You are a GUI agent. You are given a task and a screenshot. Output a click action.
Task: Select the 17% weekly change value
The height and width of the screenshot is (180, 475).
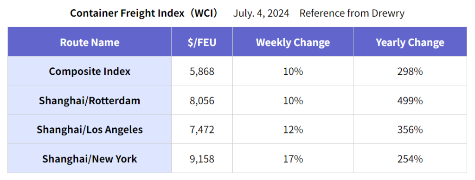[x=293, y=159]
